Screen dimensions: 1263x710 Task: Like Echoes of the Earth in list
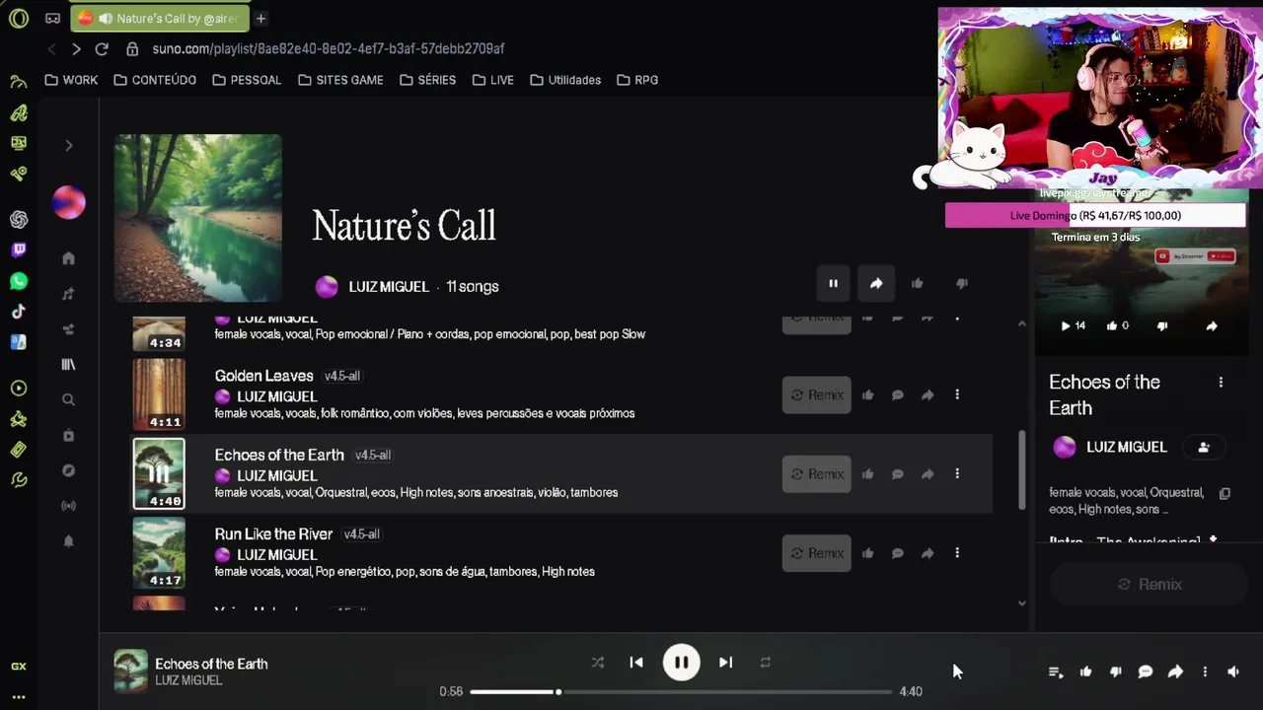[x=867, y=473]
